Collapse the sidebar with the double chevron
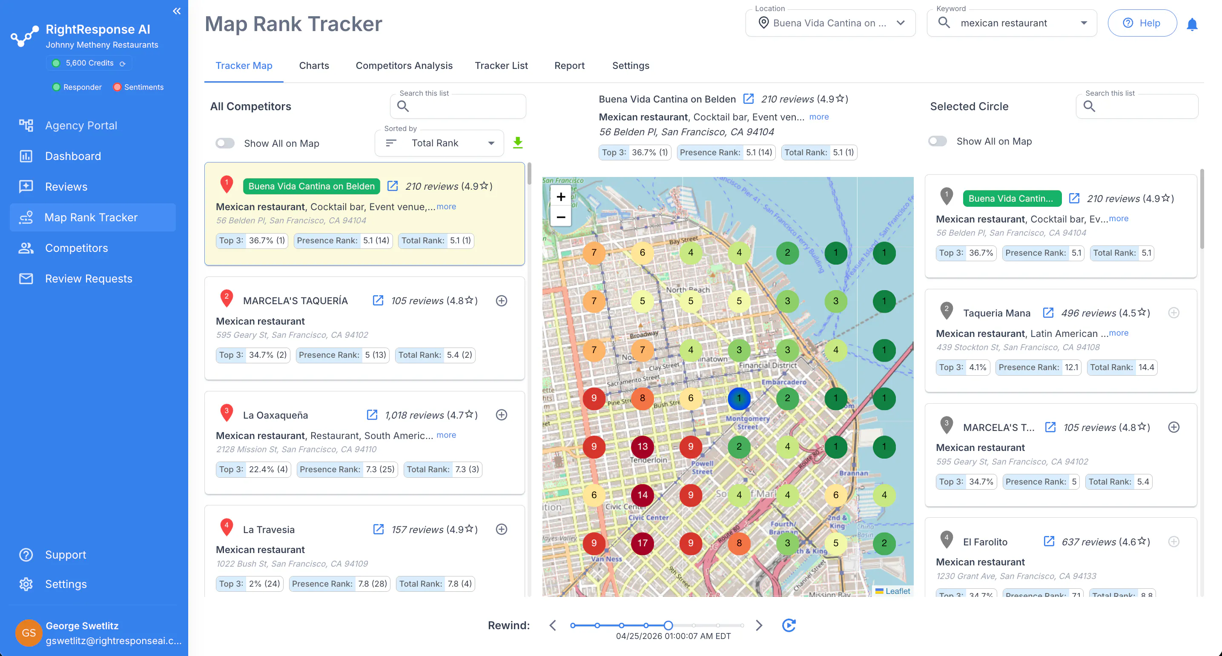The width and height of the screenshot is (1222, 656). click(176, 11)
